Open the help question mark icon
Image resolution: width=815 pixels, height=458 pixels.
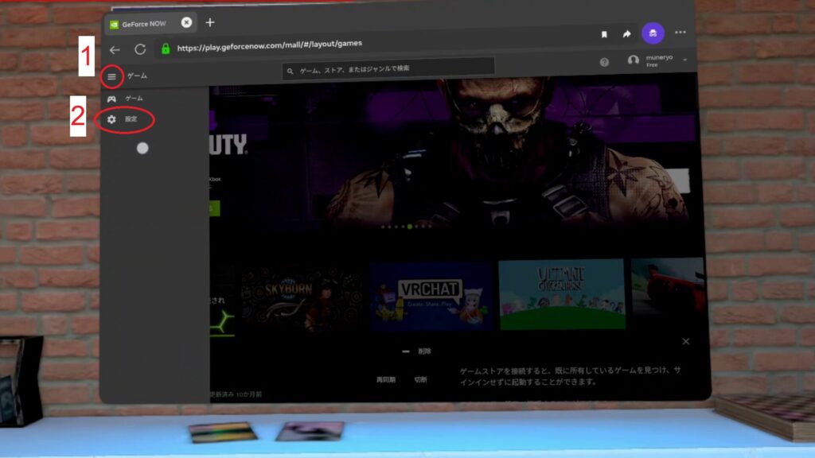(x=604, y=62)
